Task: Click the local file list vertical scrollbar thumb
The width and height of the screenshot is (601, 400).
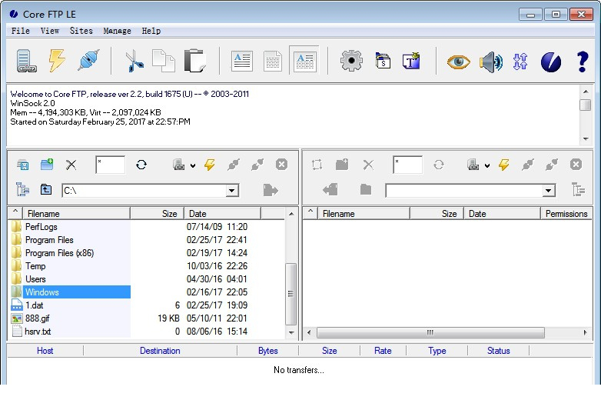Action: click(291, 294)
